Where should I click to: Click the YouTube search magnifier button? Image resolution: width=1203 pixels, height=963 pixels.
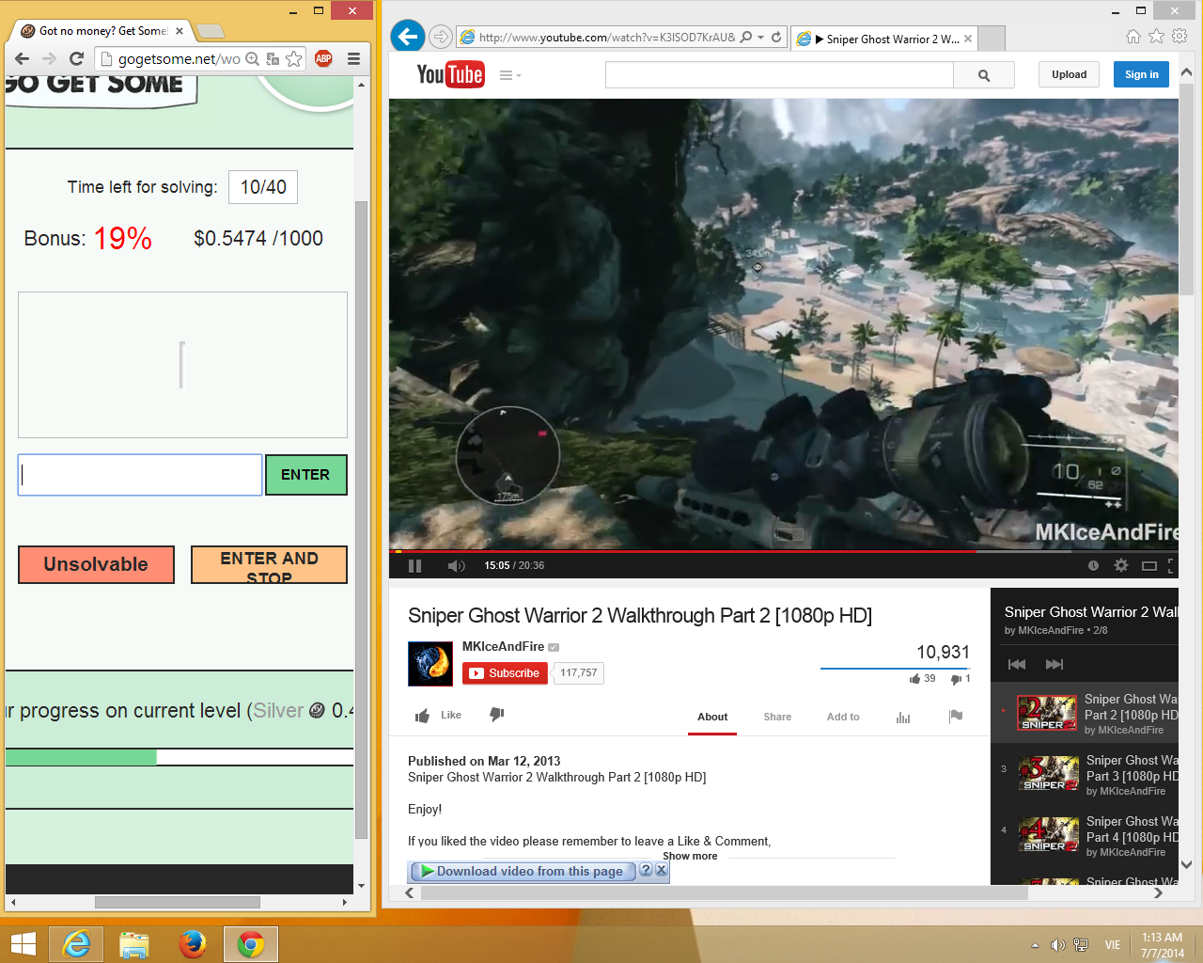tap(984, 75)
